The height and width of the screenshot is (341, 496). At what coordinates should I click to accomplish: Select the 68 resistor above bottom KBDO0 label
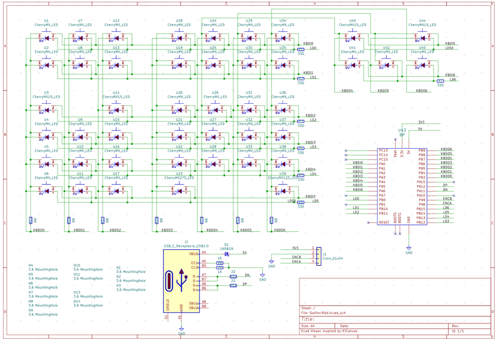tap(30, 220)
